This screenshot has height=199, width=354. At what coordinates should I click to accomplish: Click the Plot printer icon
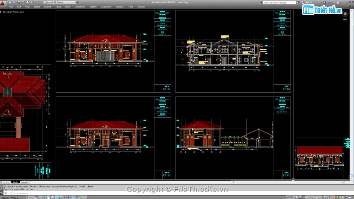coord(28,2)
